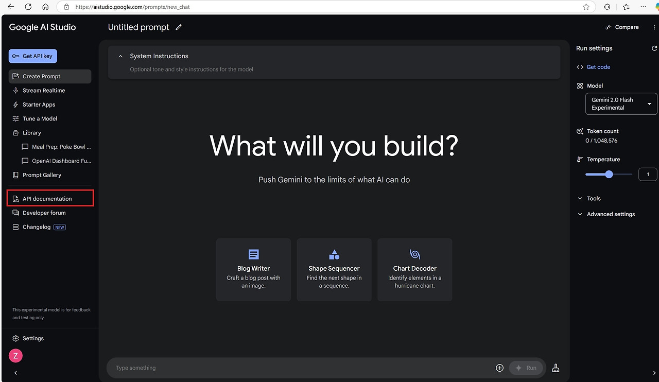Viewport: 659px width, 382px height.
Task: Open the browser three-dot menu
Action: (643, 7)
